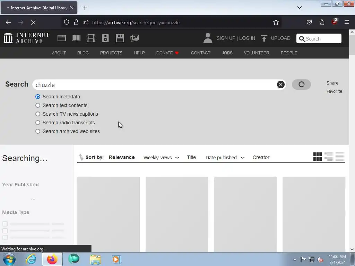This screenshot has width=355, height=266.
Task: Launch Internet Explorer from the taskbar
Action: (31, 259)
